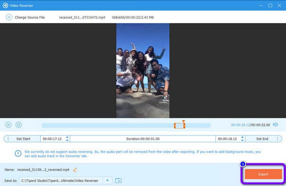Click the Set Start button
The width and height of the screenshot is (286, 186).
coord(22,139)
